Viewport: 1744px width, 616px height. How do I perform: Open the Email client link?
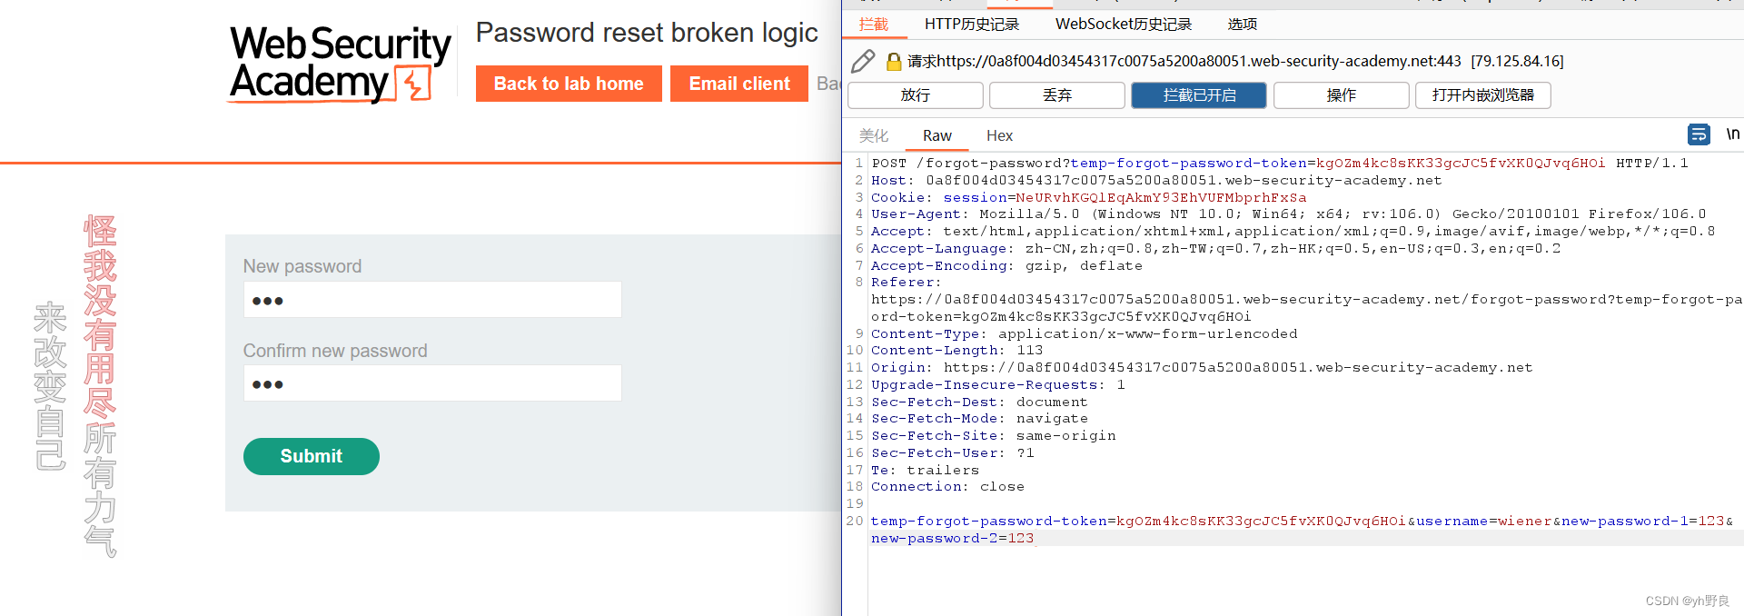point(739,84)
